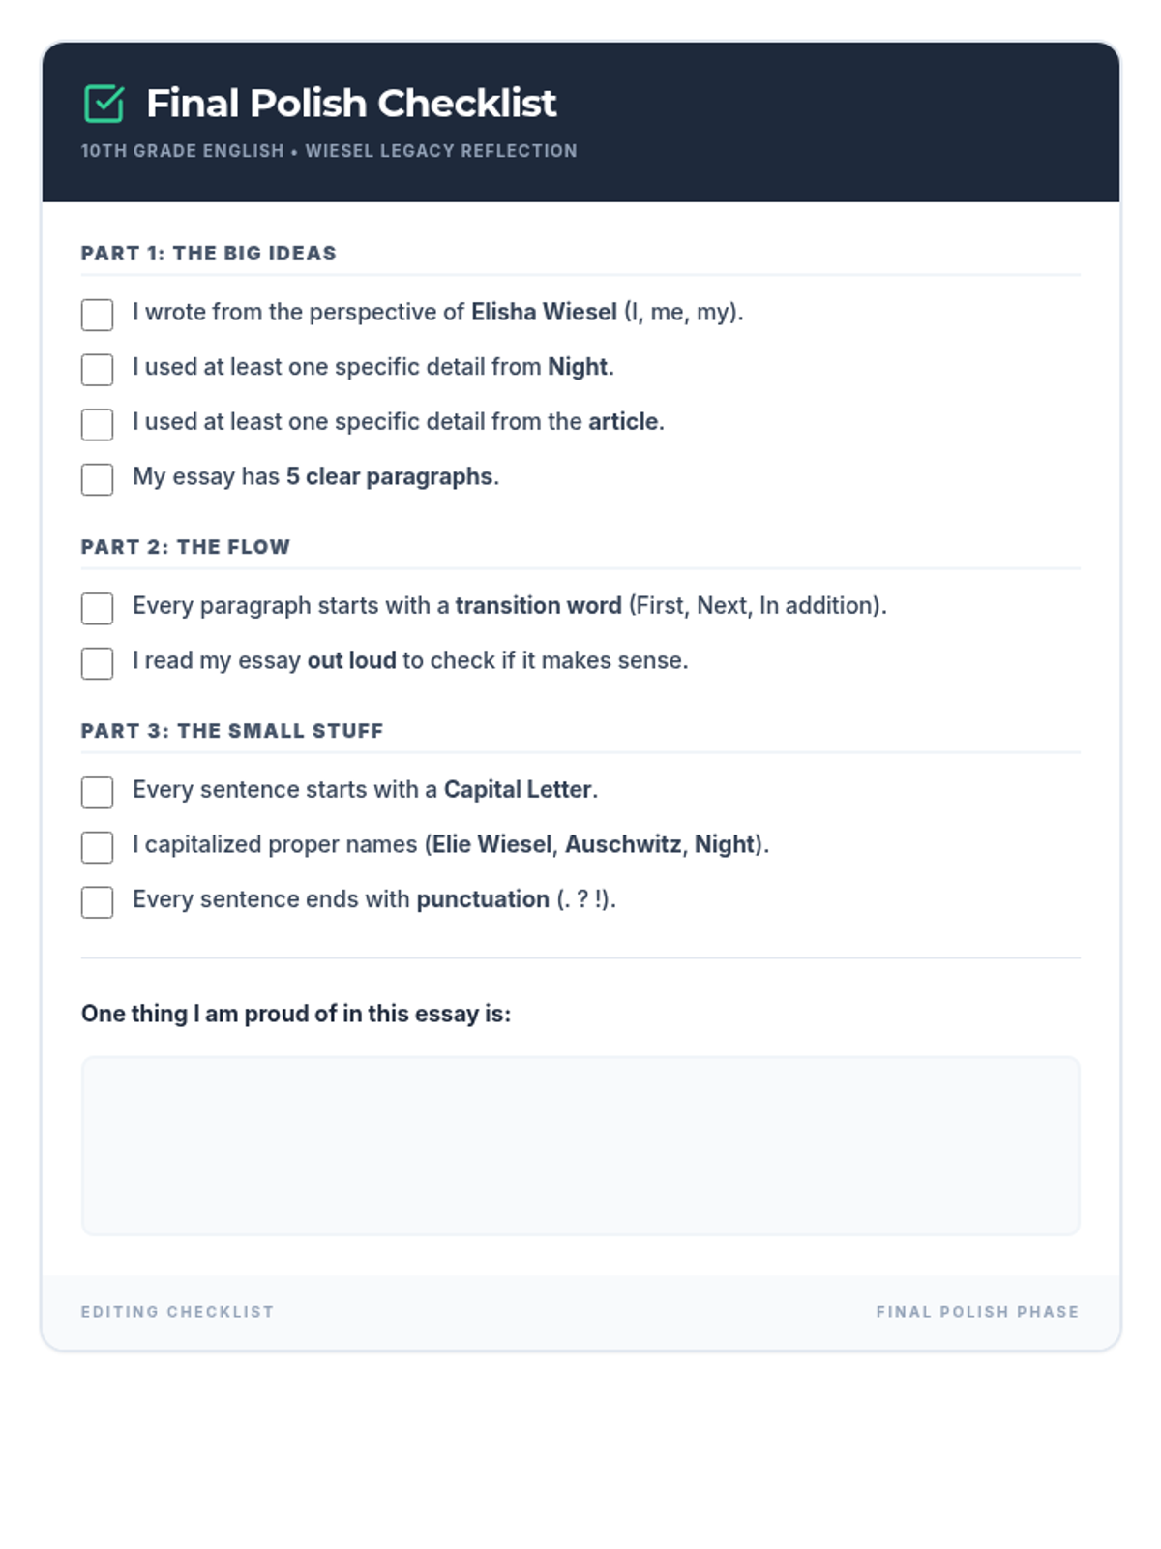Tick the specific detail from Night checkbox

click(x=97, y=370)
